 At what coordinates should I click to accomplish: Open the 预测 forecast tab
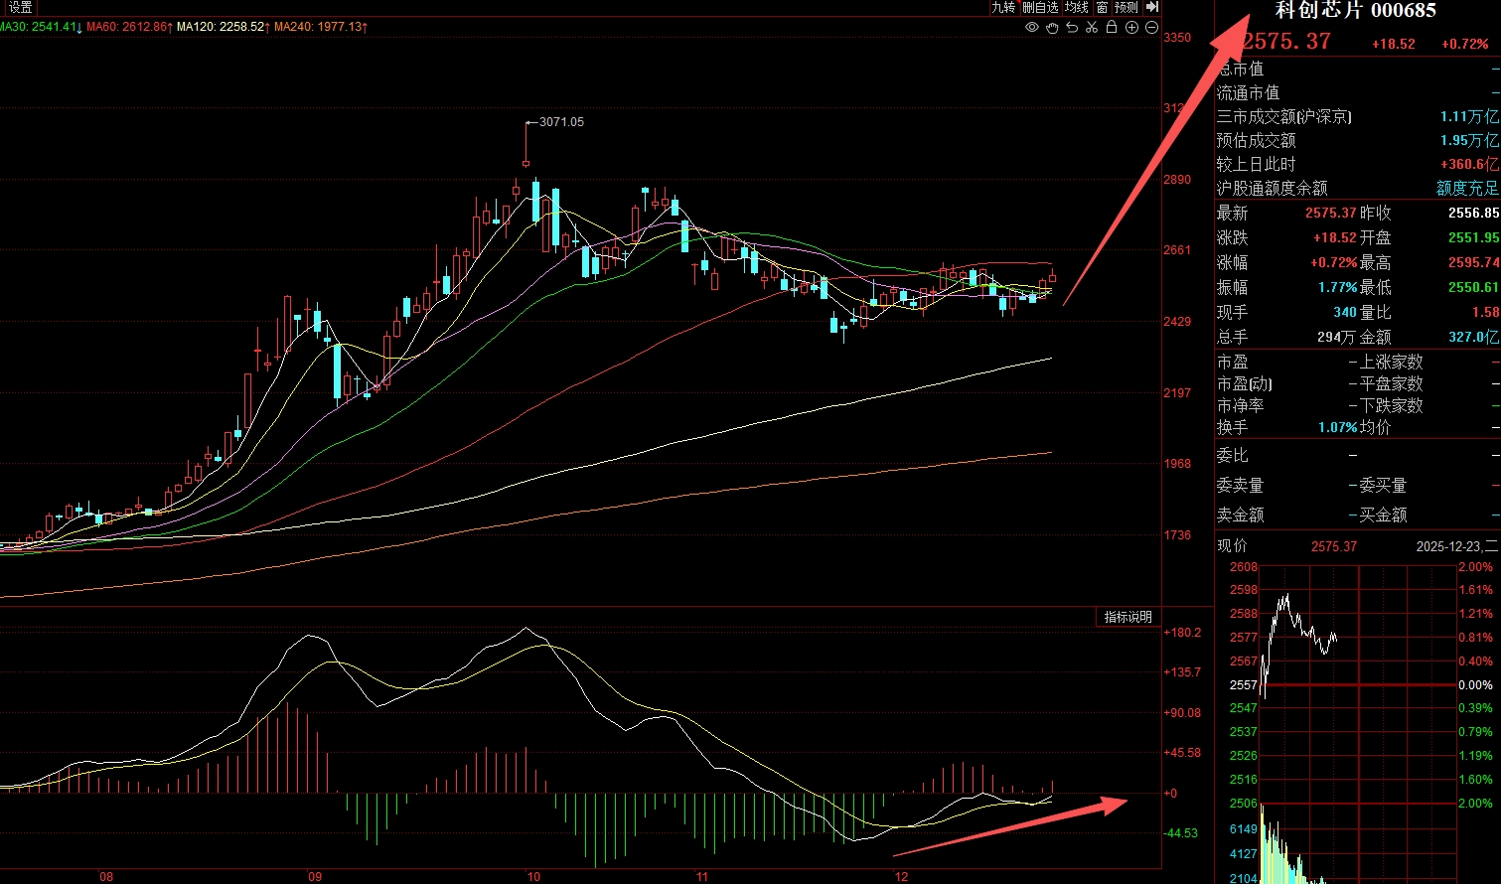click(1126, 7)
